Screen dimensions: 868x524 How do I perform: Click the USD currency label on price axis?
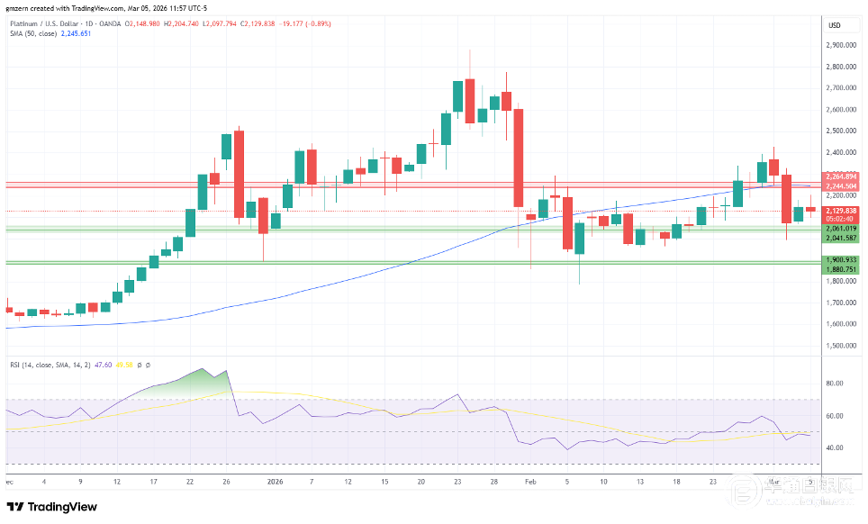pos(834,24)
